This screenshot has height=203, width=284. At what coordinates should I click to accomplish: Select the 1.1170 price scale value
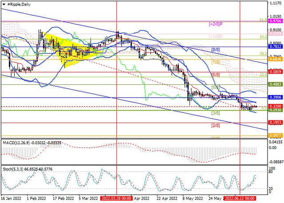point(275,3)
